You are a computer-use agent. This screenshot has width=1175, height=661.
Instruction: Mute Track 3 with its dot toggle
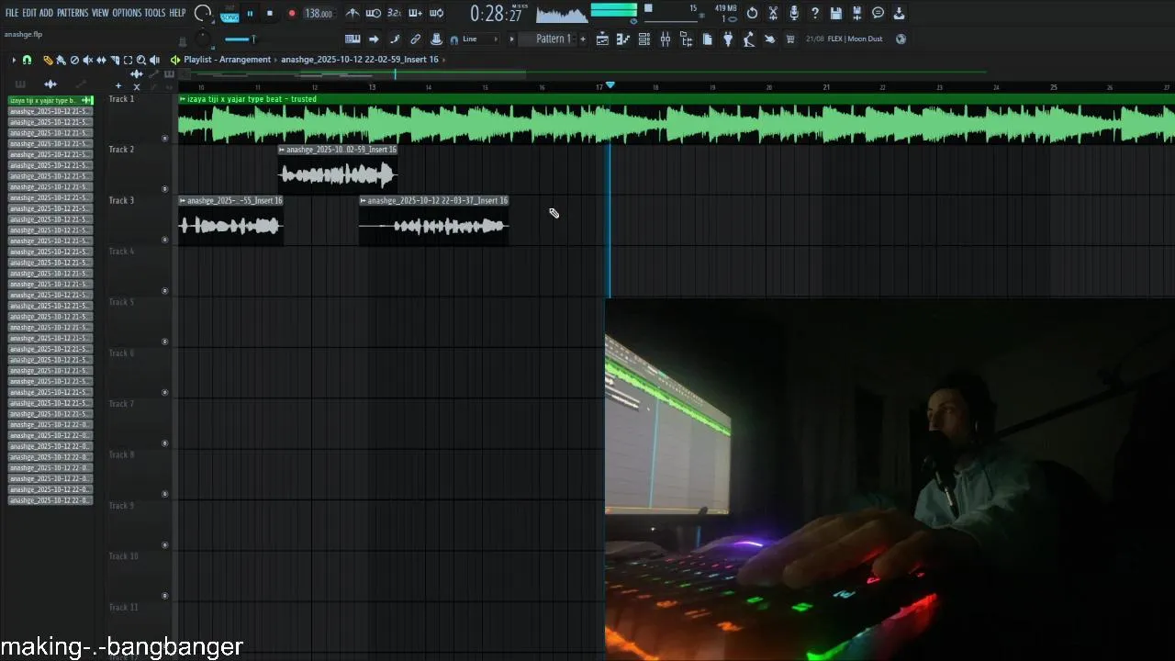coord(165,240)
